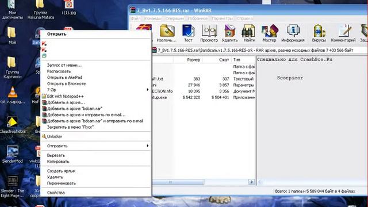Screen dimensions: 368x207
Task: Choose Переименовать in the context menu
Action: [x=96, y=183]
